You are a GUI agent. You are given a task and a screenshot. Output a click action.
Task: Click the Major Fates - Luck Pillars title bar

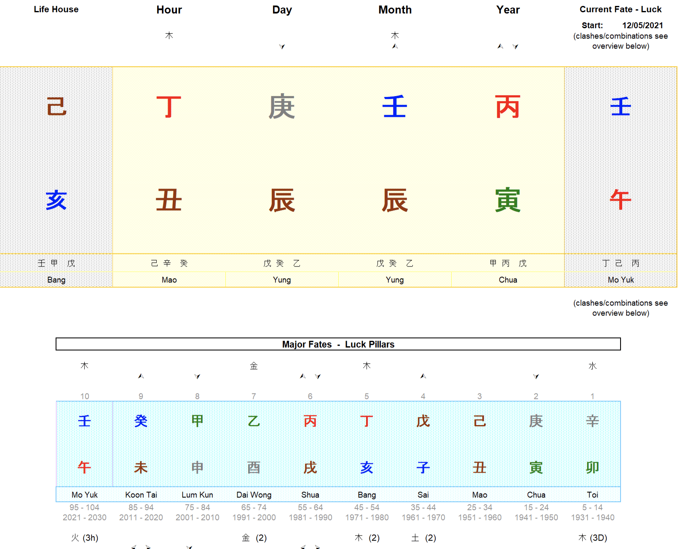338,344
